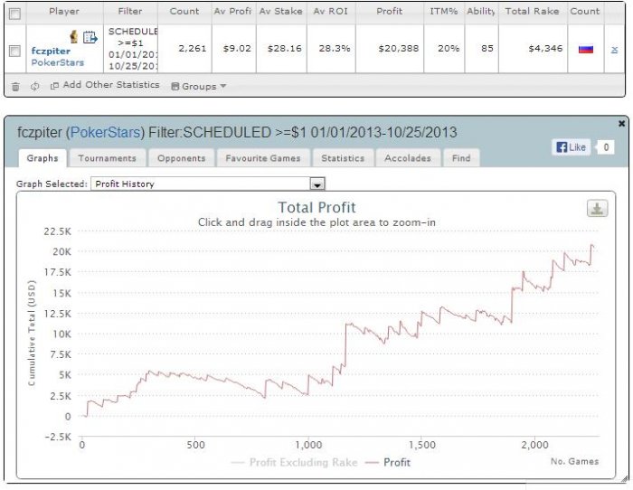Click the refresh icon beside the trash

pos(35,86)
